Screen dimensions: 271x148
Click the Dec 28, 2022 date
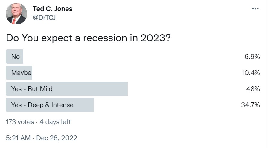click(57, 138)
